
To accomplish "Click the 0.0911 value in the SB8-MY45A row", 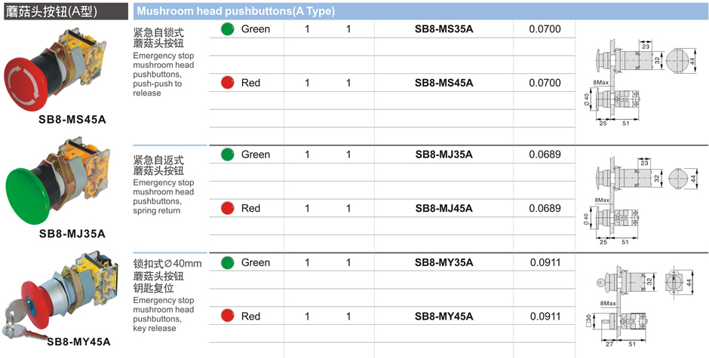I will click(545, 316).
